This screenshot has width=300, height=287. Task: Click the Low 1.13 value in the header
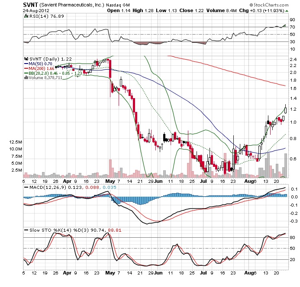coord(166,10)
